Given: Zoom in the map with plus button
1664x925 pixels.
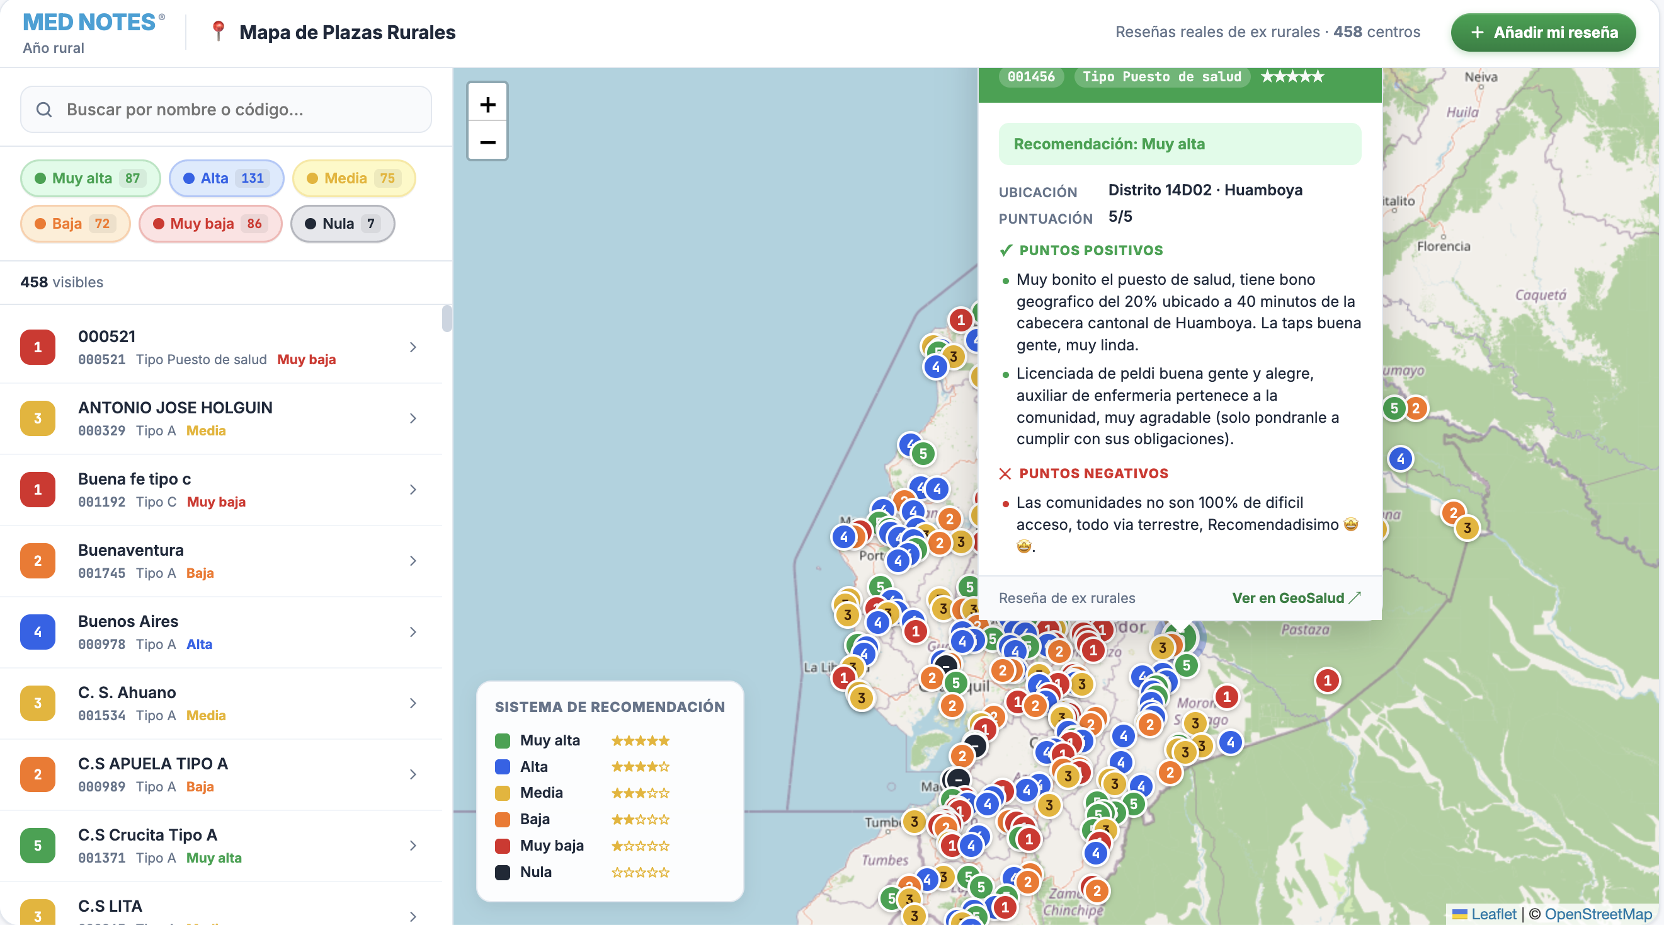Looking at the screenshot, I should point(487,104).
